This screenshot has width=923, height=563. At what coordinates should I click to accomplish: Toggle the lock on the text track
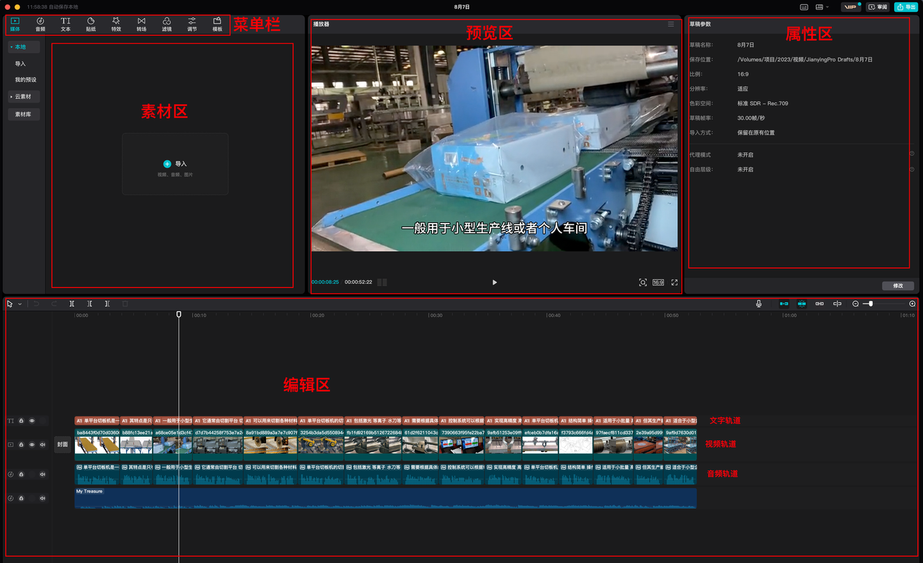pyautogui.click(x=21, y=421)
